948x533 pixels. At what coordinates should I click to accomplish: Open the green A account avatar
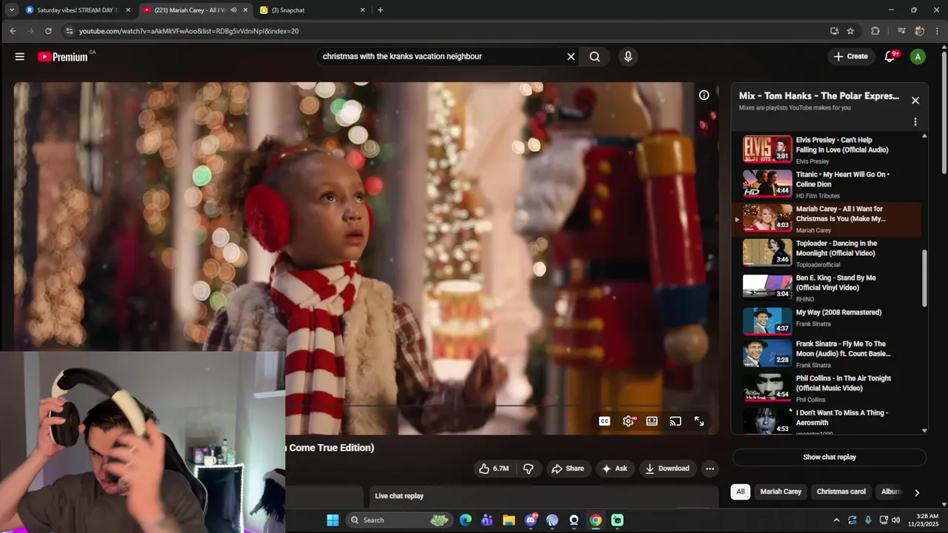(918, 56)
